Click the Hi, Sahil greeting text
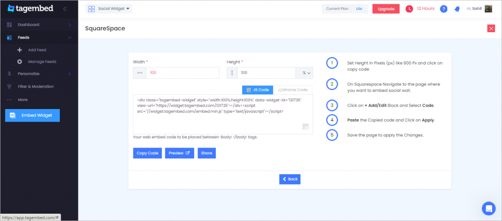This screenshot has height=221, width=502. [474, 9]
